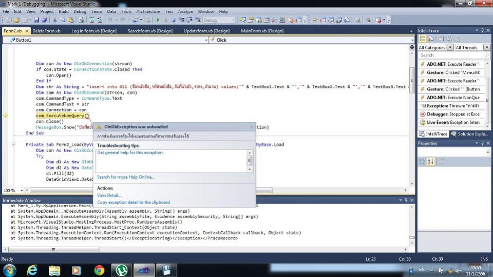Open the File menu
The width and height of the screenshot is (493, 277).
pyautogui.click(x=6, y=11)
